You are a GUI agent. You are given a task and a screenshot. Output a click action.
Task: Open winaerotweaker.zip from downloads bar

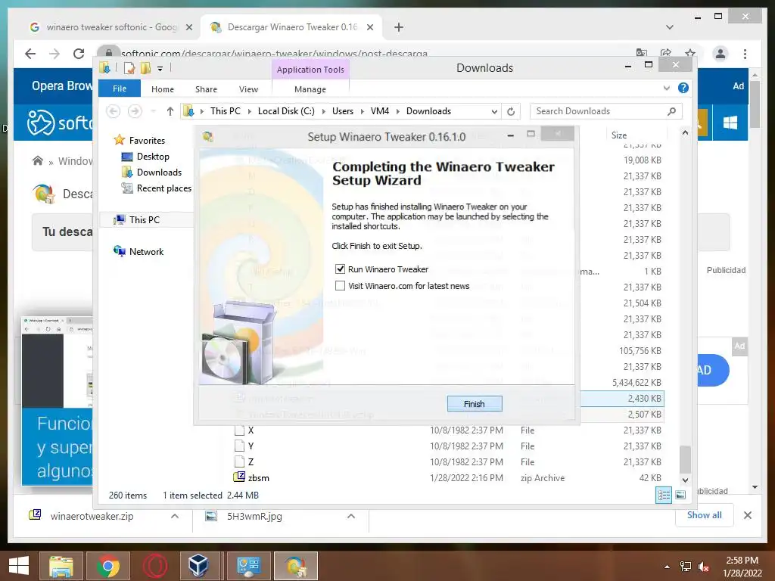(x=92, y=516)
